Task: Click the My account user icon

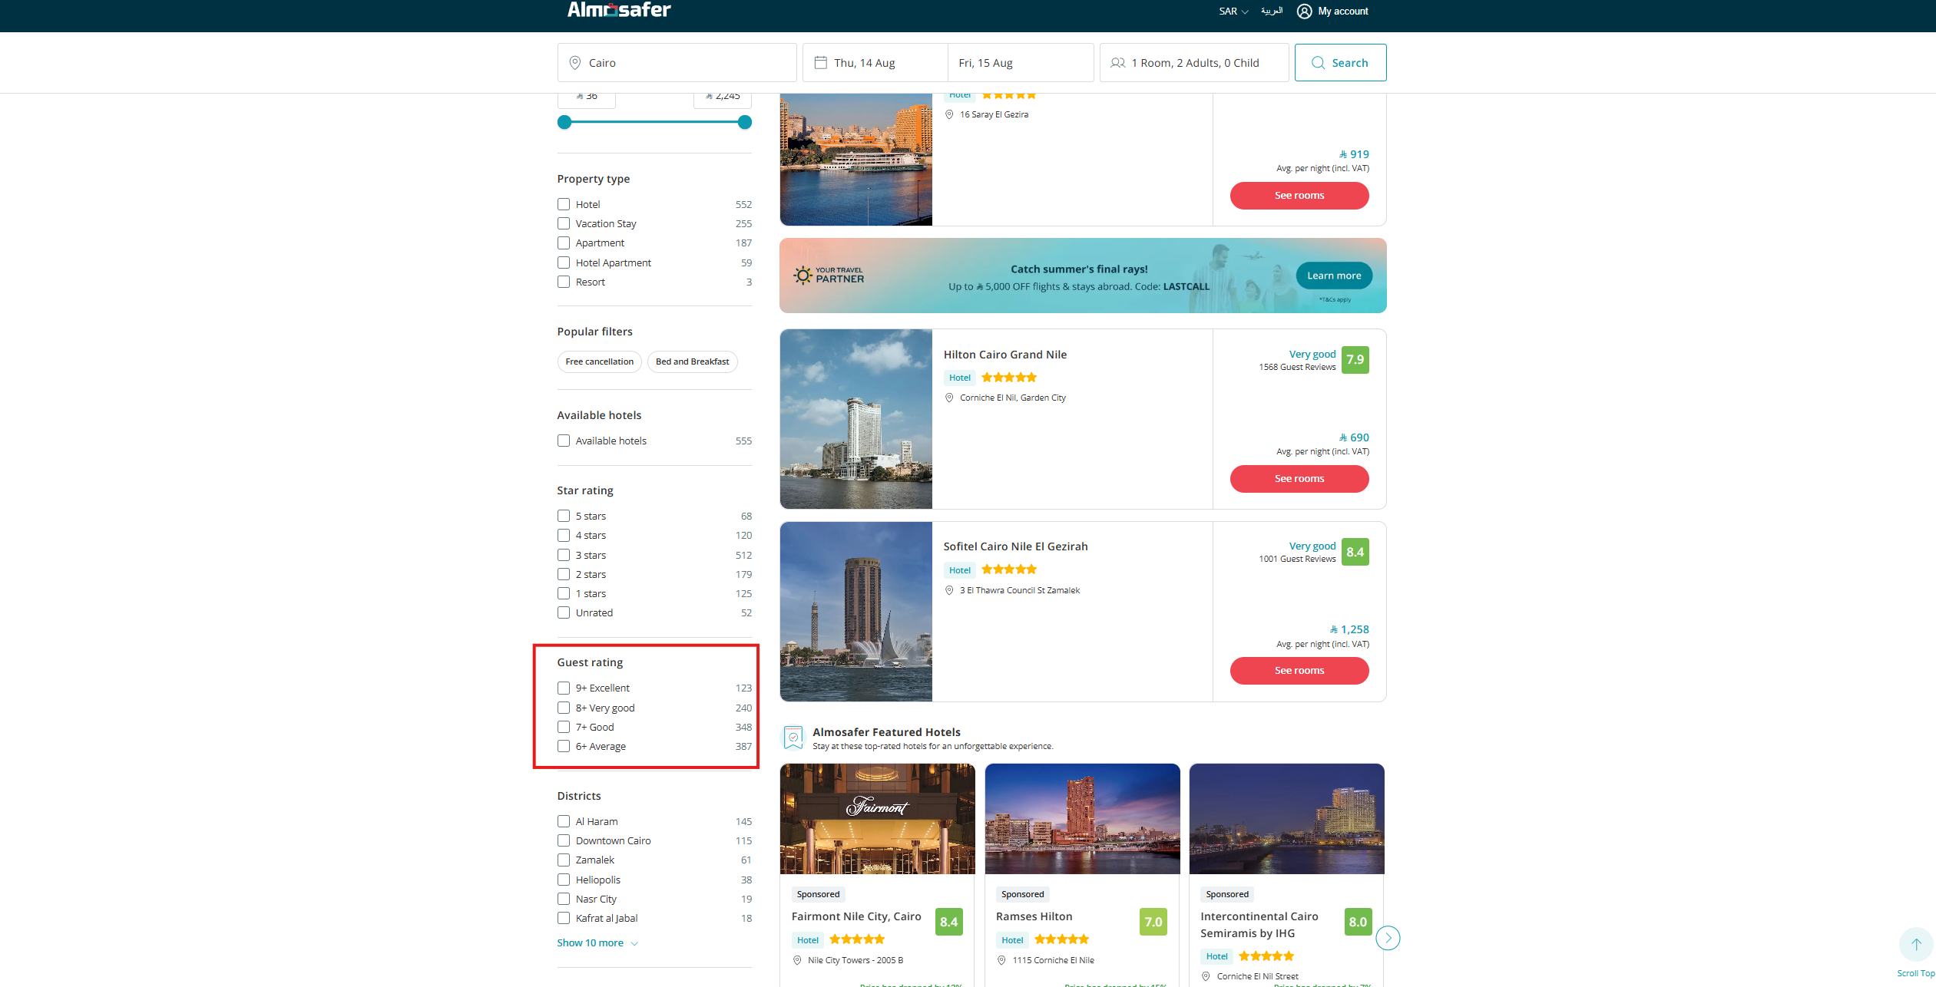Action: pos(1304,12)
